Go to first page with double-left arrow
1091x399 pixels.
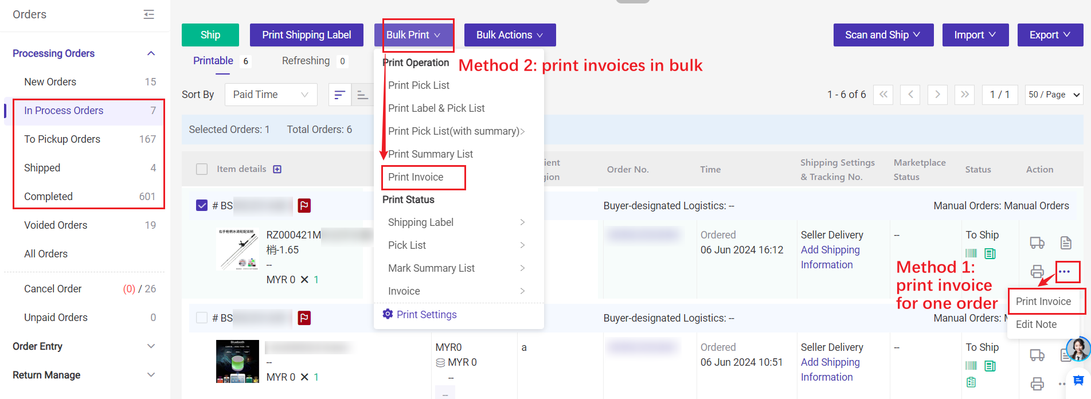[883, 95]
